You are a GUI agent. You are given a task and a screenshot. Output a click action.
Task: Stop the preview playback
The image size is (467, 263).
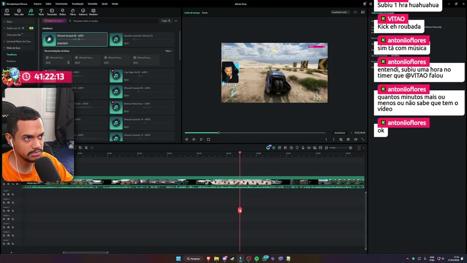208,139
